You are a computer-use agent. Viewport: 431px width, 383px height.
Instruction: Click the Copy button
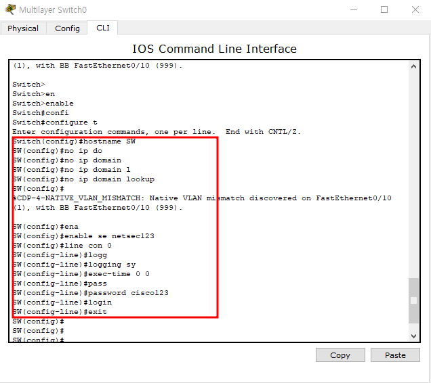[x=340, y=355]
